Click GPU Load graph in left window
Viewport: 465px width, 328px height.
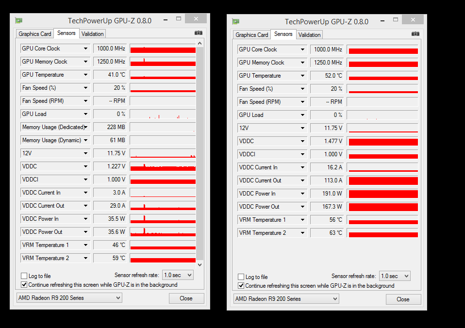click(163, 114)
